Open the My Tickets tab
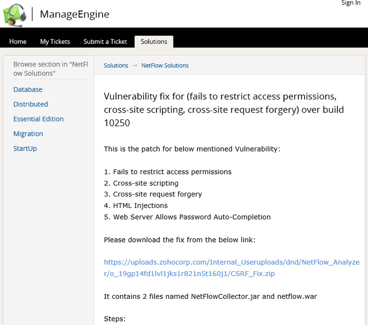The width and height of the screenshot is (368, 325). 55,41
